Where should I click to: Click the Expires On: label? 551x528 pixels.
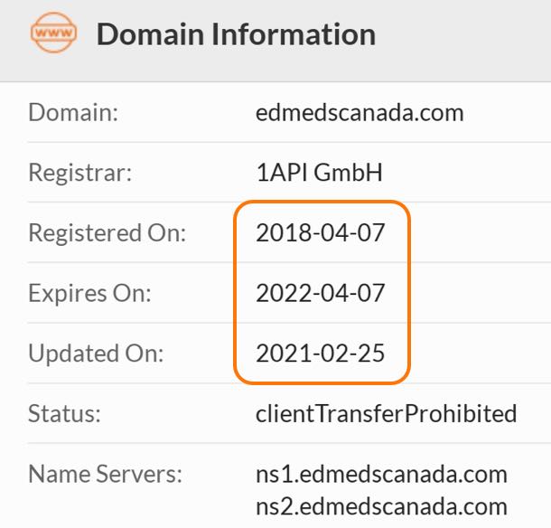[x=89, y=293]
